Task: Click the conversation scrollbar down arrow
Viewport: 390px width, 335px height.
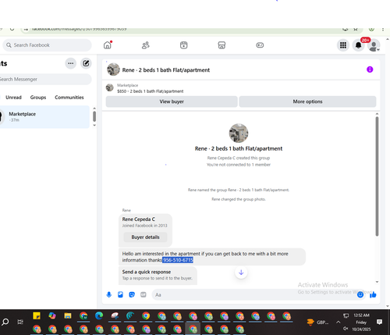Action: (377, 282)
